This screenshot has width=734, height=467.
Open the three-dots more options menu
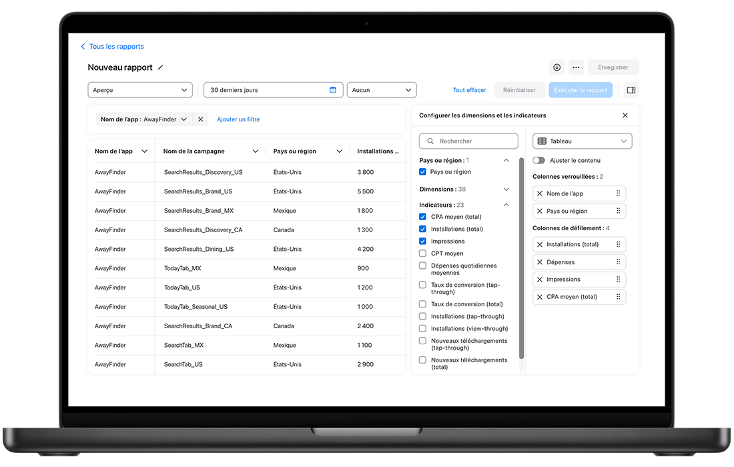[577, 67]
